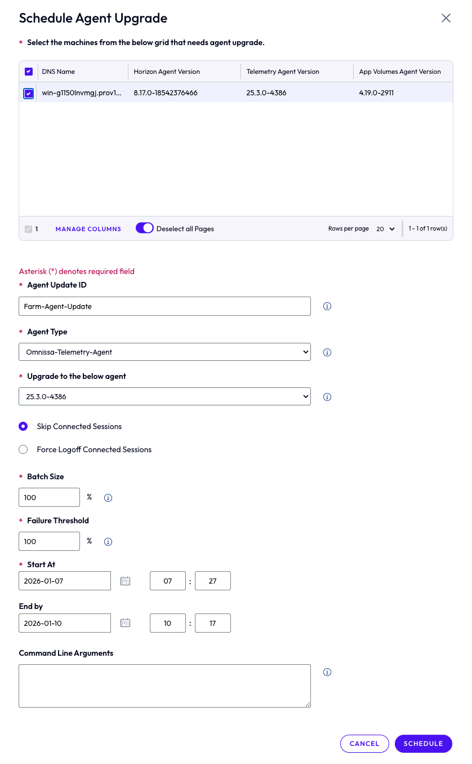472x764 pixels.
Task: Open Upgrade to the below agent dropdown
Action: tap(164, 396)
